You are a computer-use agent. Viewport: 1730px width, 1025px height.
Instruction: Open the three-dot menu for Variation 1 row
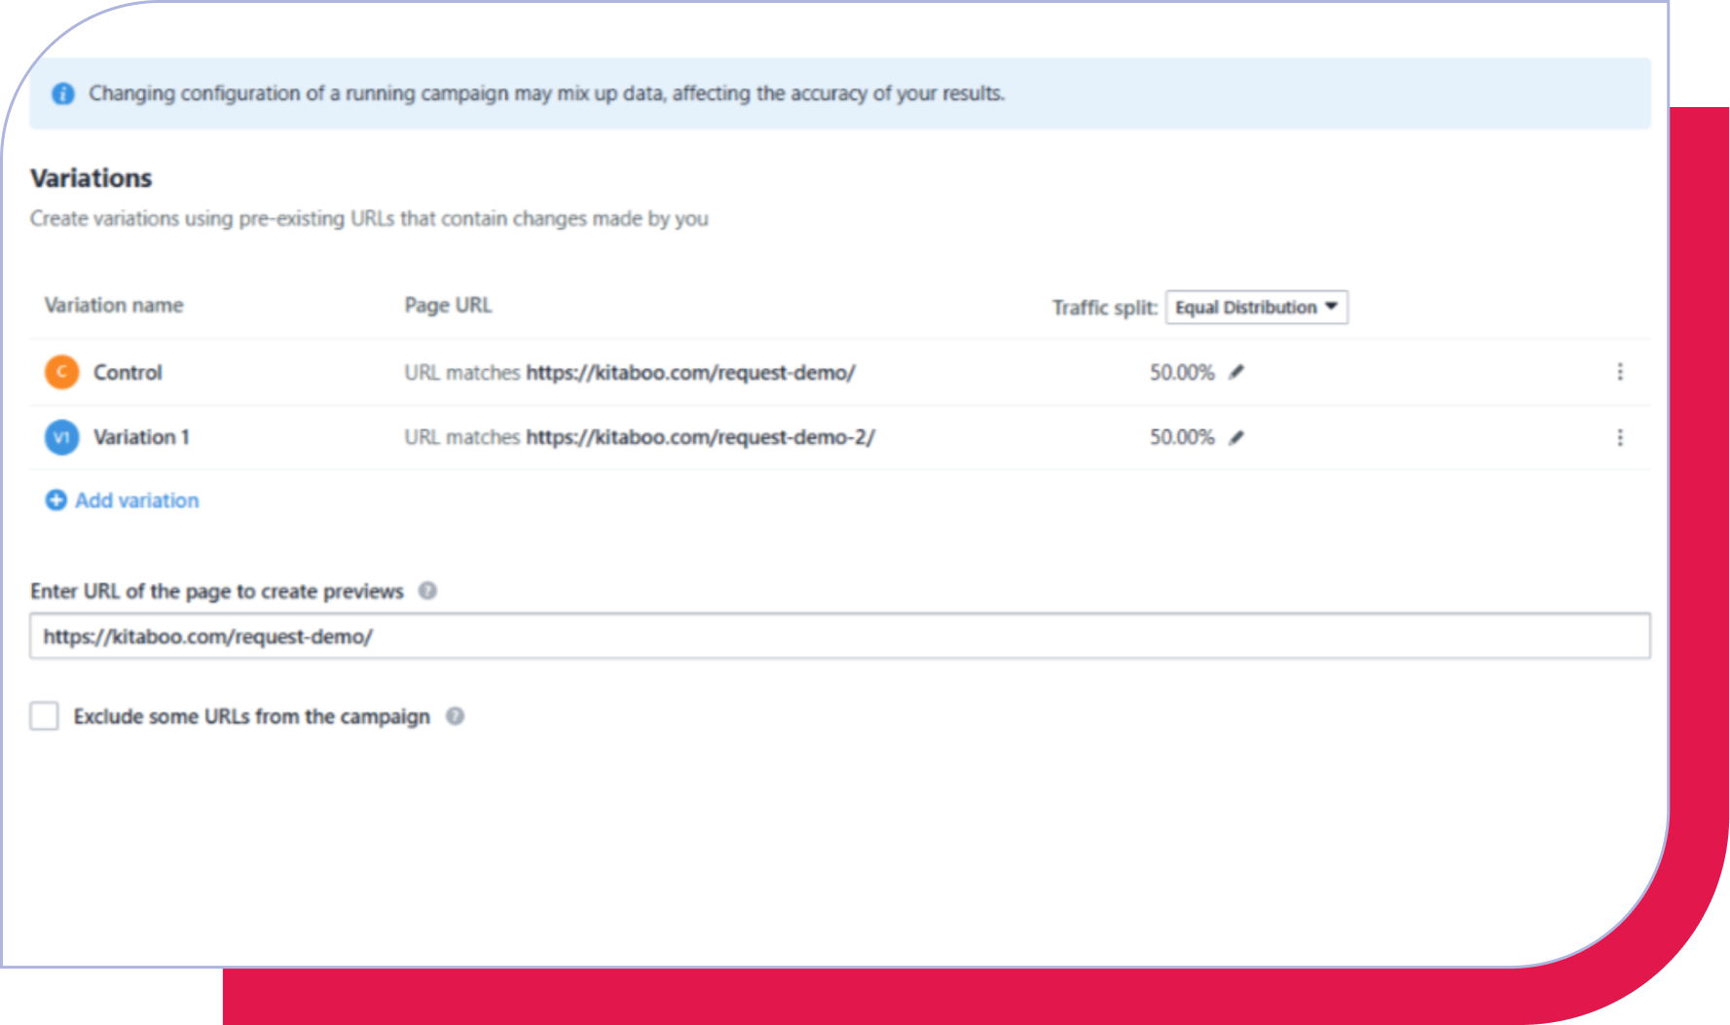pos(1620,437)
